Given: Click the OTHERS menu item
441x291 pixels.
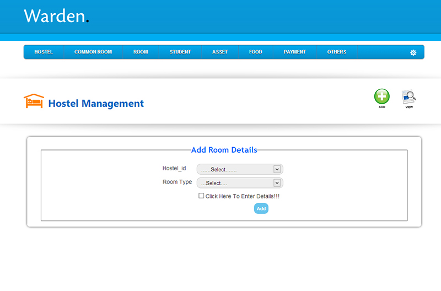Looking at the screenshot, I should tap(337, 52).
